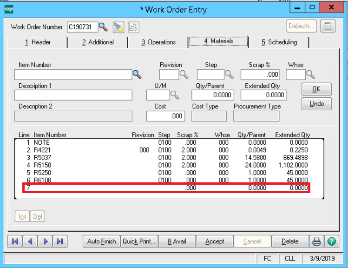Click the Del button
The width and height of the screenshot is (348, 268).
37,216
